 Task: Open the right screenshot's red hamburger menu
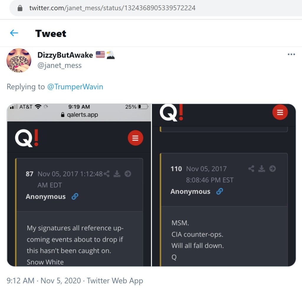point(280,112)
